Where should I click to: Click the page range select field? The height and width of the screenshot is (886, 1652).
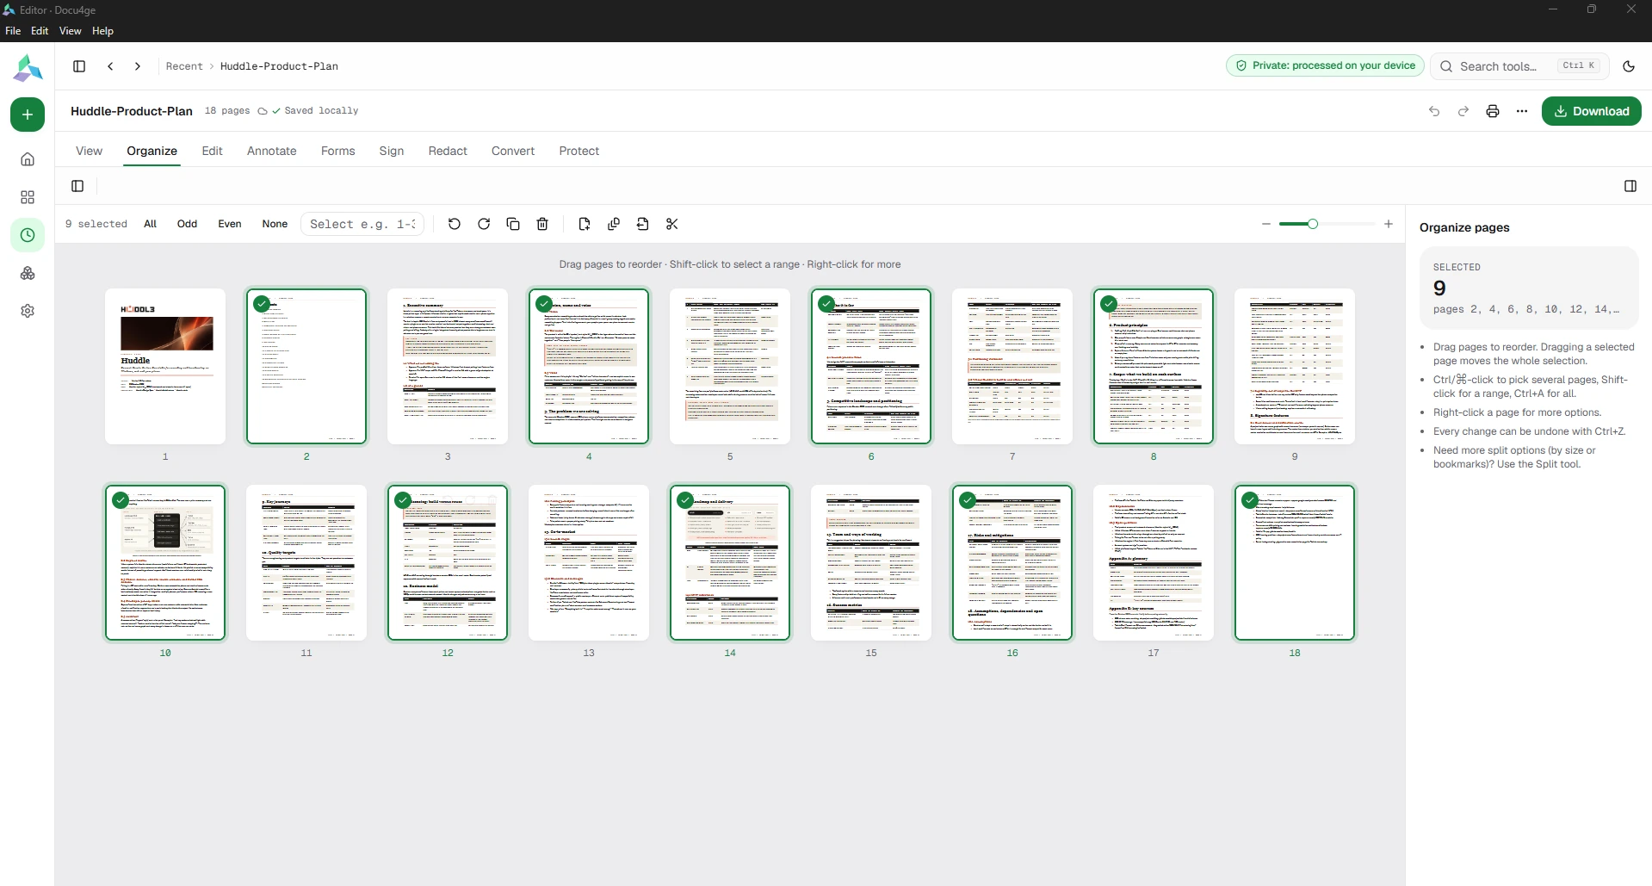click(362, 224)
